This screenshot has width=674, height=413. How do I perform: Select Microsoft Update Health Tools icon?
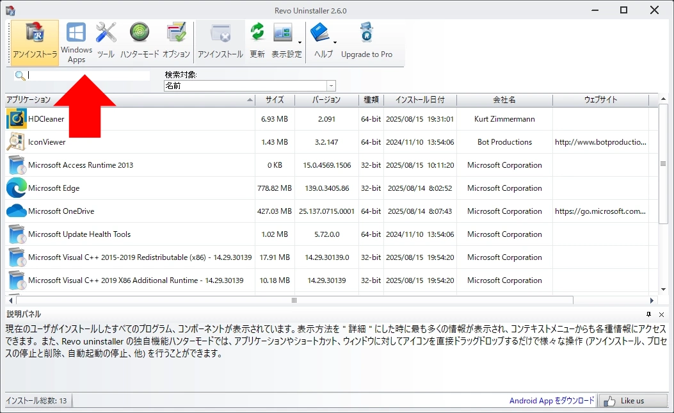tap(17, 234)
